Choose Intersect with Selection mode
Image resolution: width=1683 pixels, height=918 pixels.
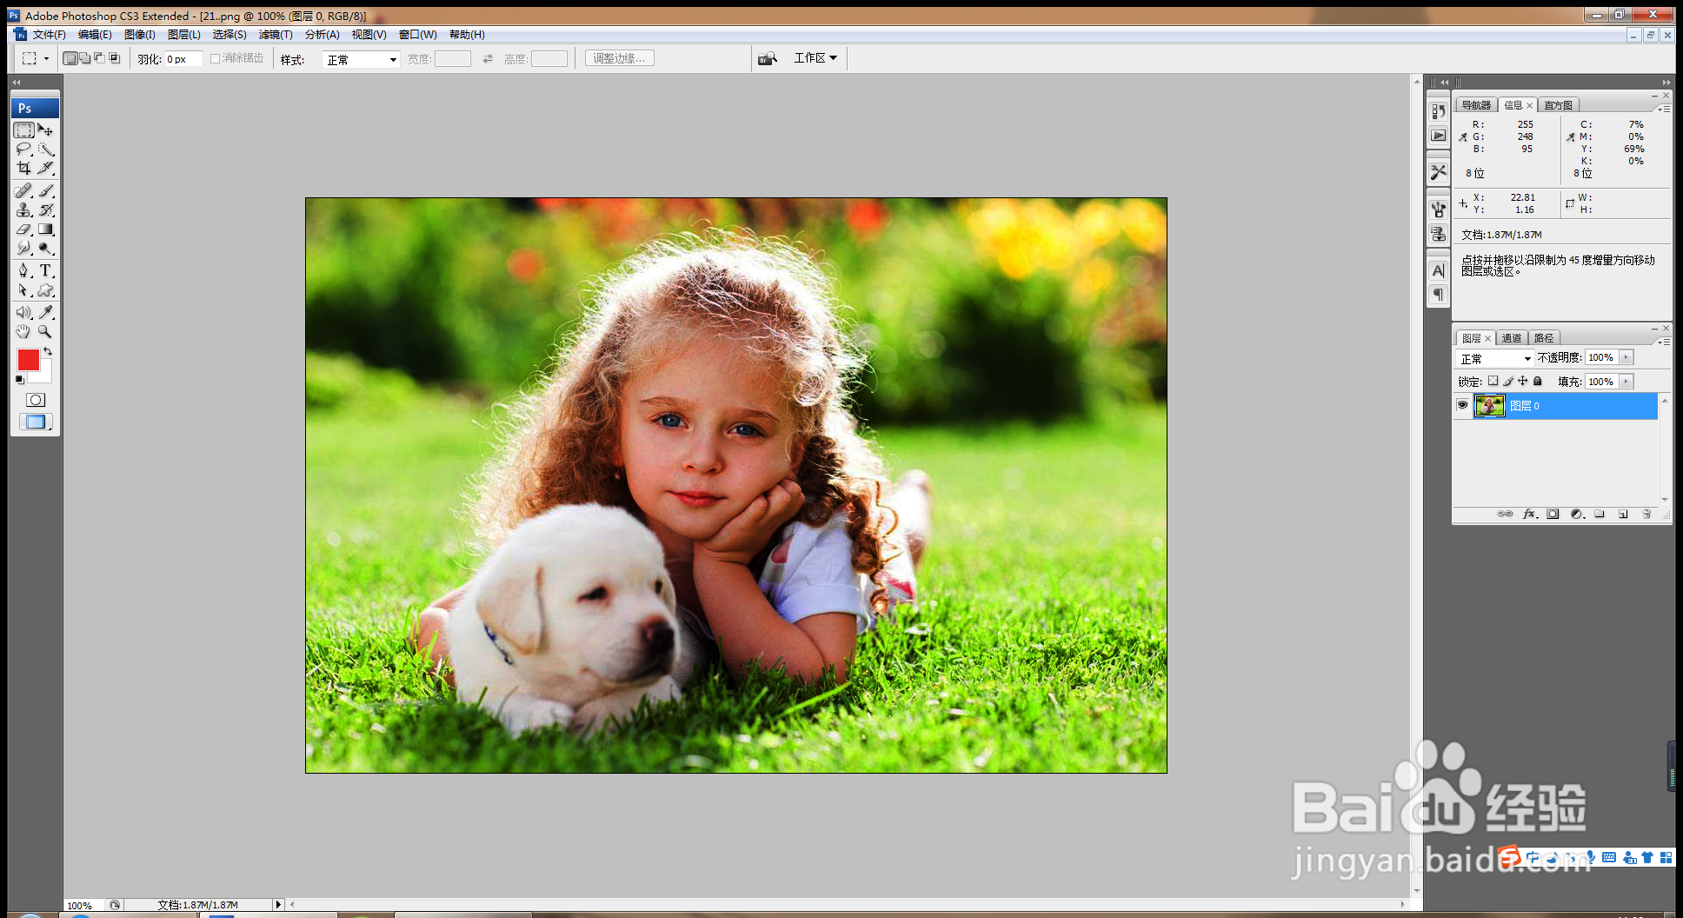click(115, 58)
